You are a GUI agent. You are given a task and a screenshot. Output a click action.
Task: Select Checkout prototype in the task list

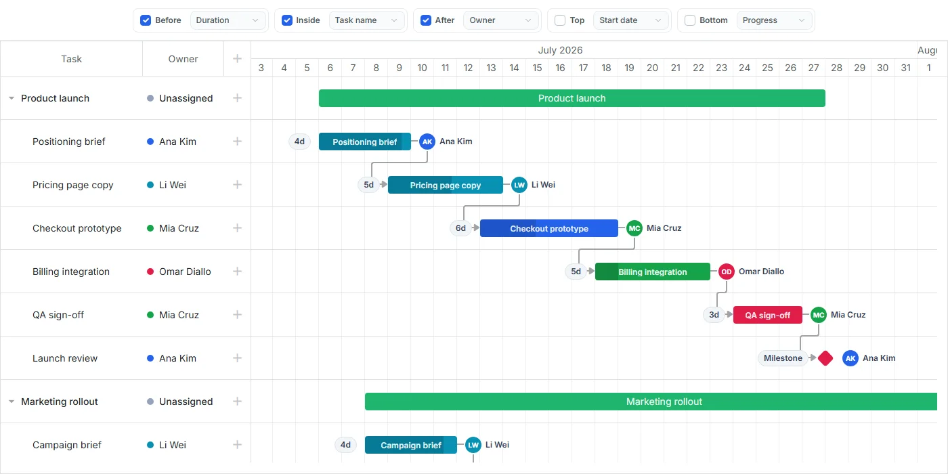click(77, 228)
